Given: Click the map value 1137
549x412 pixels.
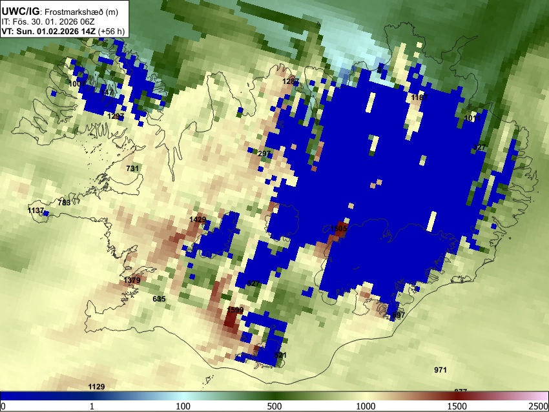Looking at the screenshot, I should 36,211.
